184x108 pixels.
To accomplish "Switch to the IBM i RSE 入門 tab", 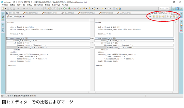I will pos(13,13).
